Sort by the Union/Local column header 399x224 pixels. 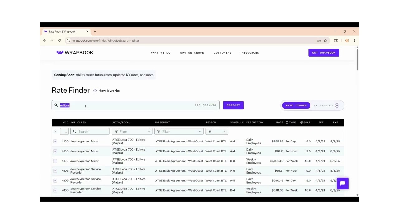click(121, 122)
